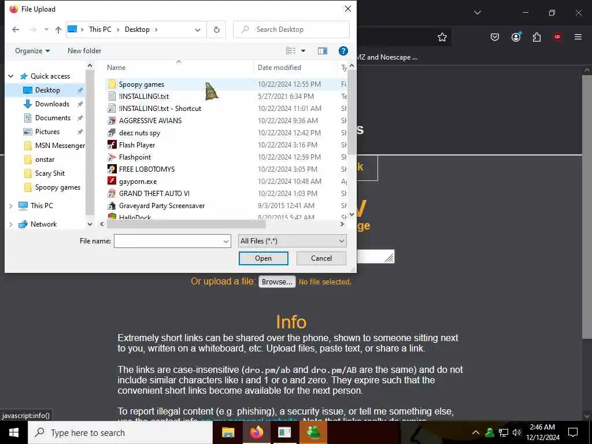The height and width of the screenshot is (444, 592).
Task: Open the File name combo dropdown
Action: (226, 241)
